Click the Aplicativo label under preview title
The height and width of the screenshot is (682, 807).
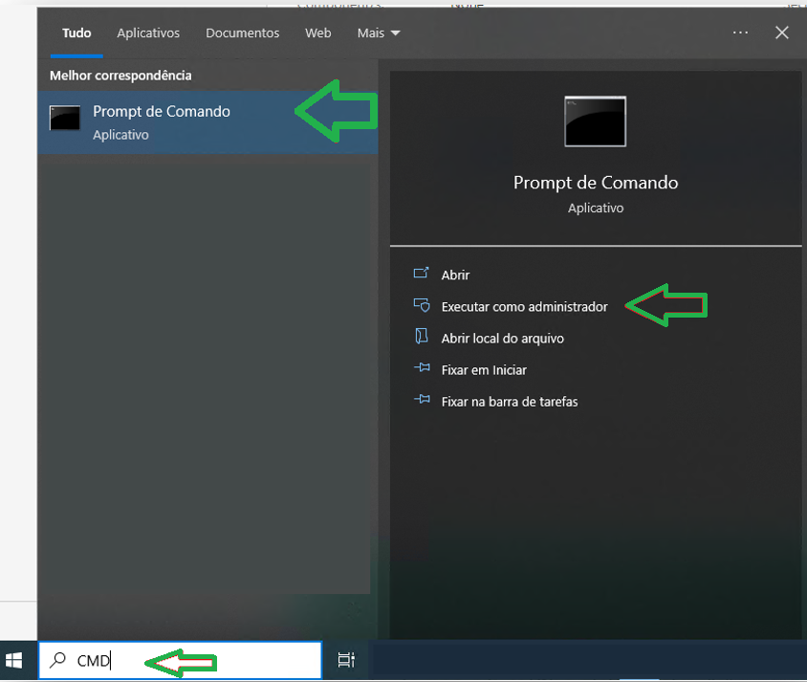(x=596, y=208)
